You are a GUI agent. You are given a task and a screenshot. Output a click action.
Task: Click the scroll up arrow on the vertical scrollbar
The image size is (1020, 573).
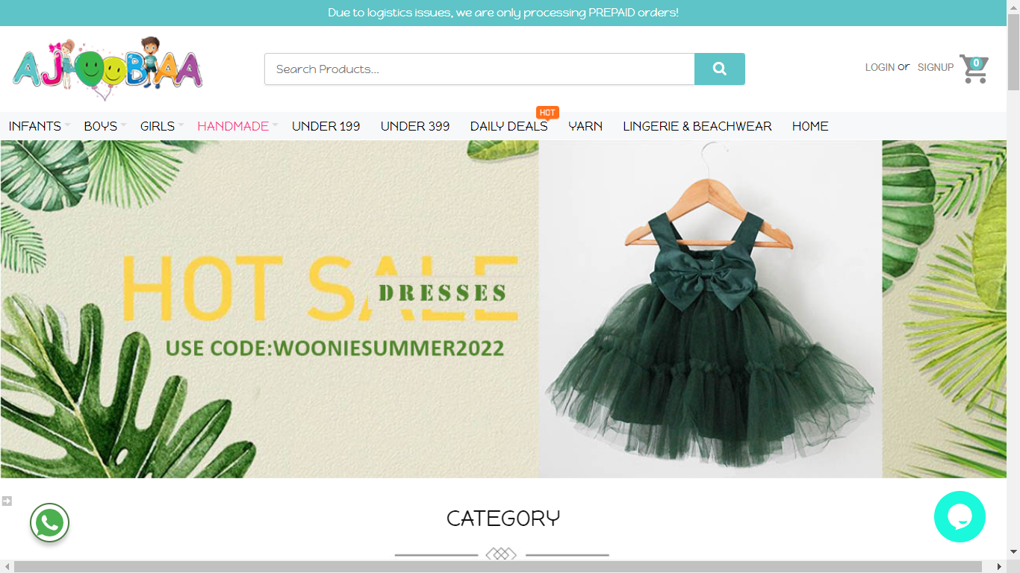point(1013,7)
